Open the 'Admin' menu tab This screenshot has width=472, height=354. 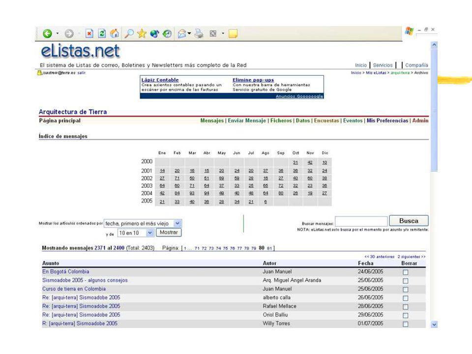coord(420,120)
